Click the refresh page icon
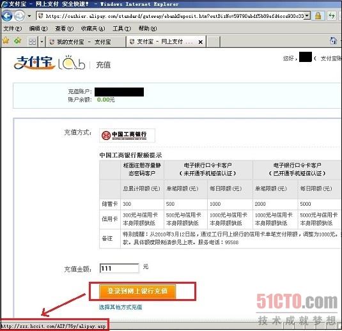342x331 pixels. (332, 16)
